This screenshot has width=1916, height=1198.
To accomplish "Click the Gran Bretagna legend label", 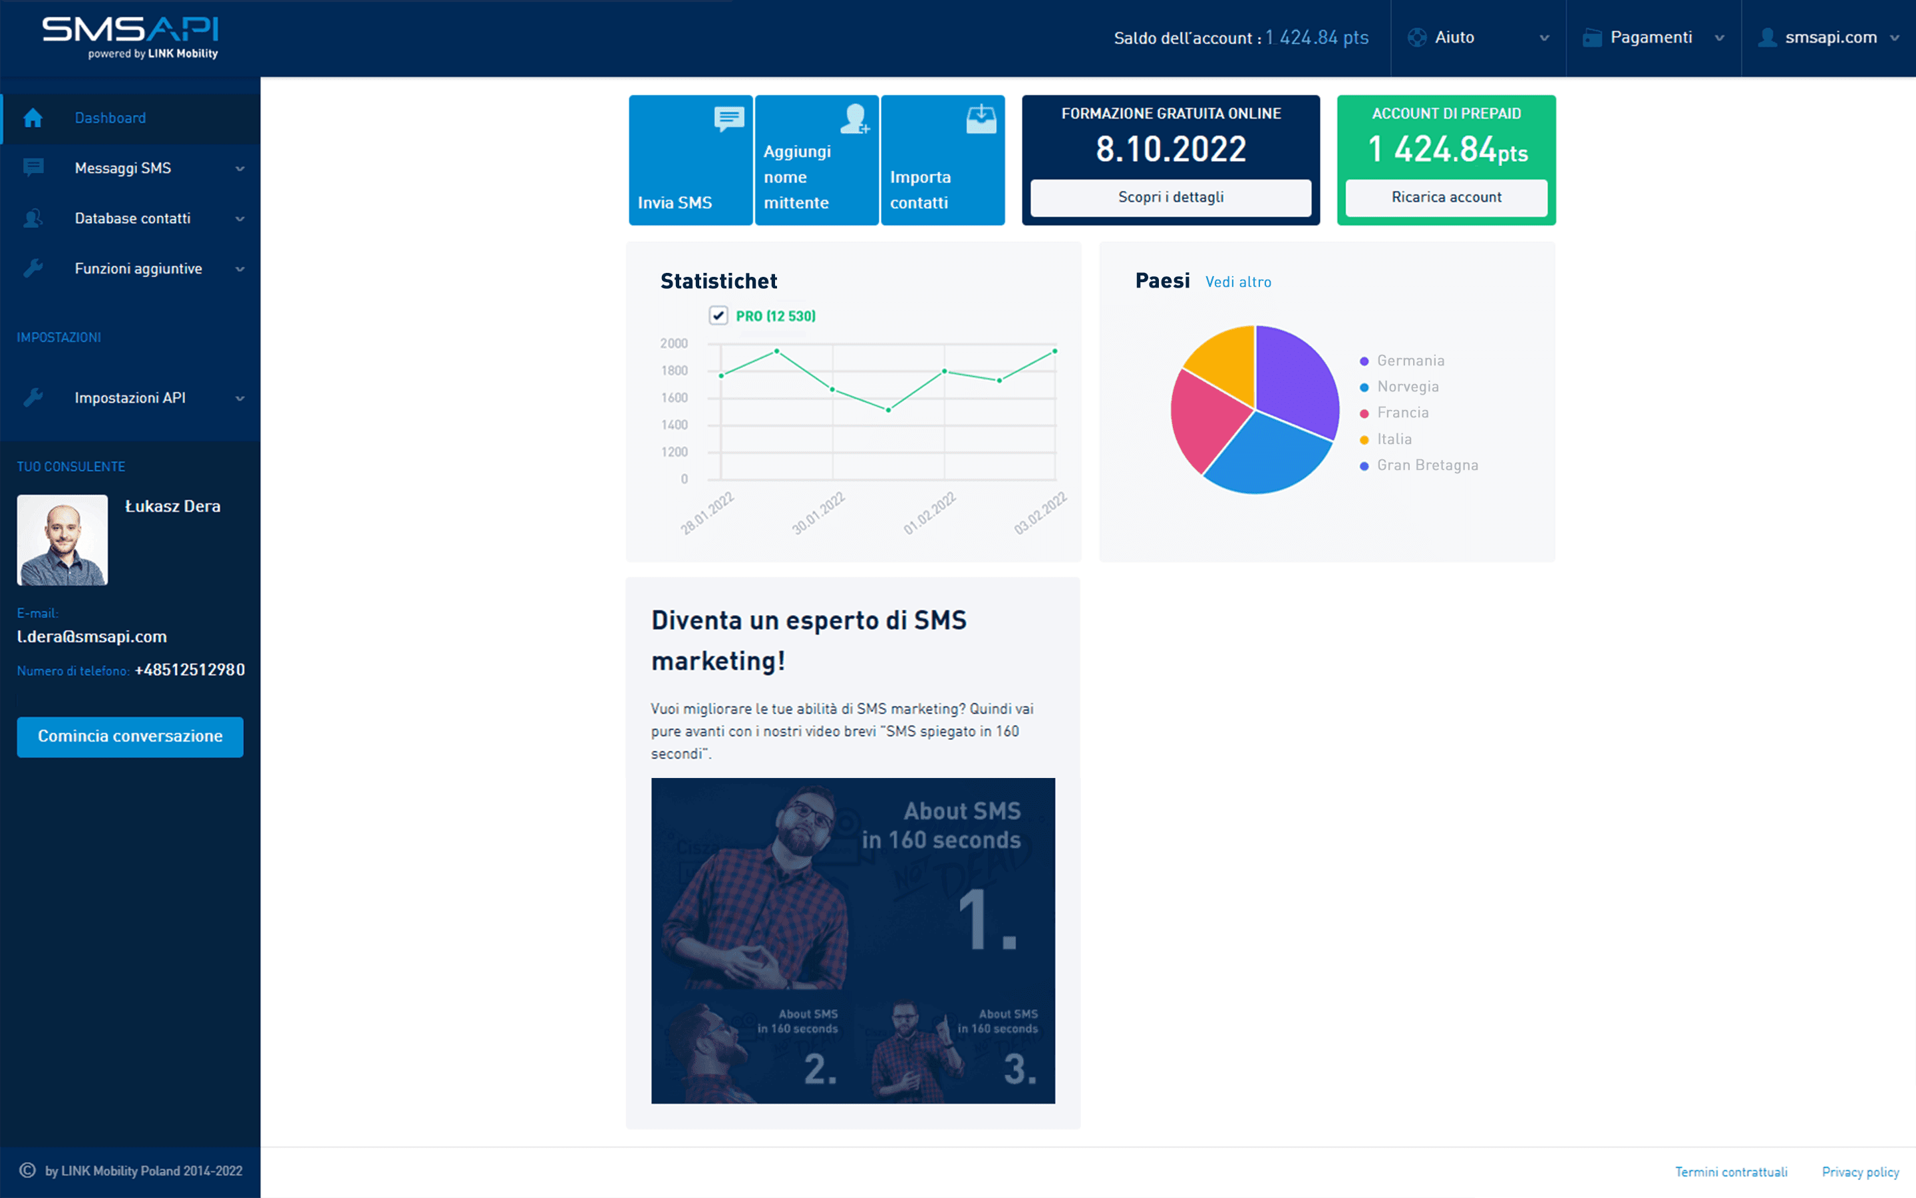I will (1427, 465).
